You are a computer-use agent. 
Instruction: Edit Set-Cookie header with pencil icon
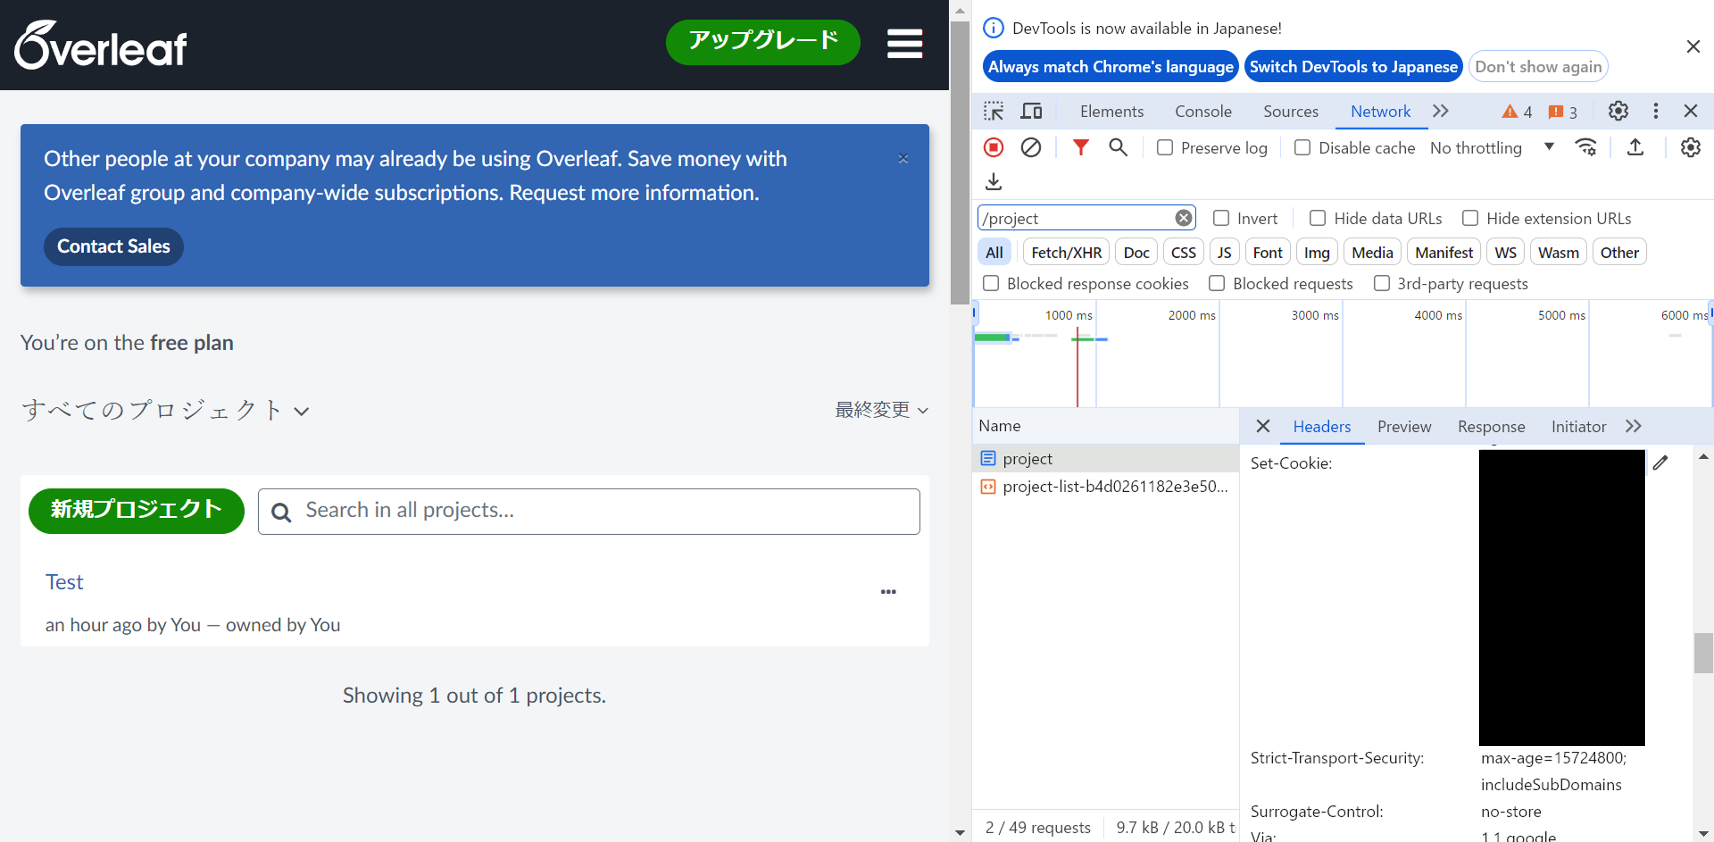[x=1660, y=462]
